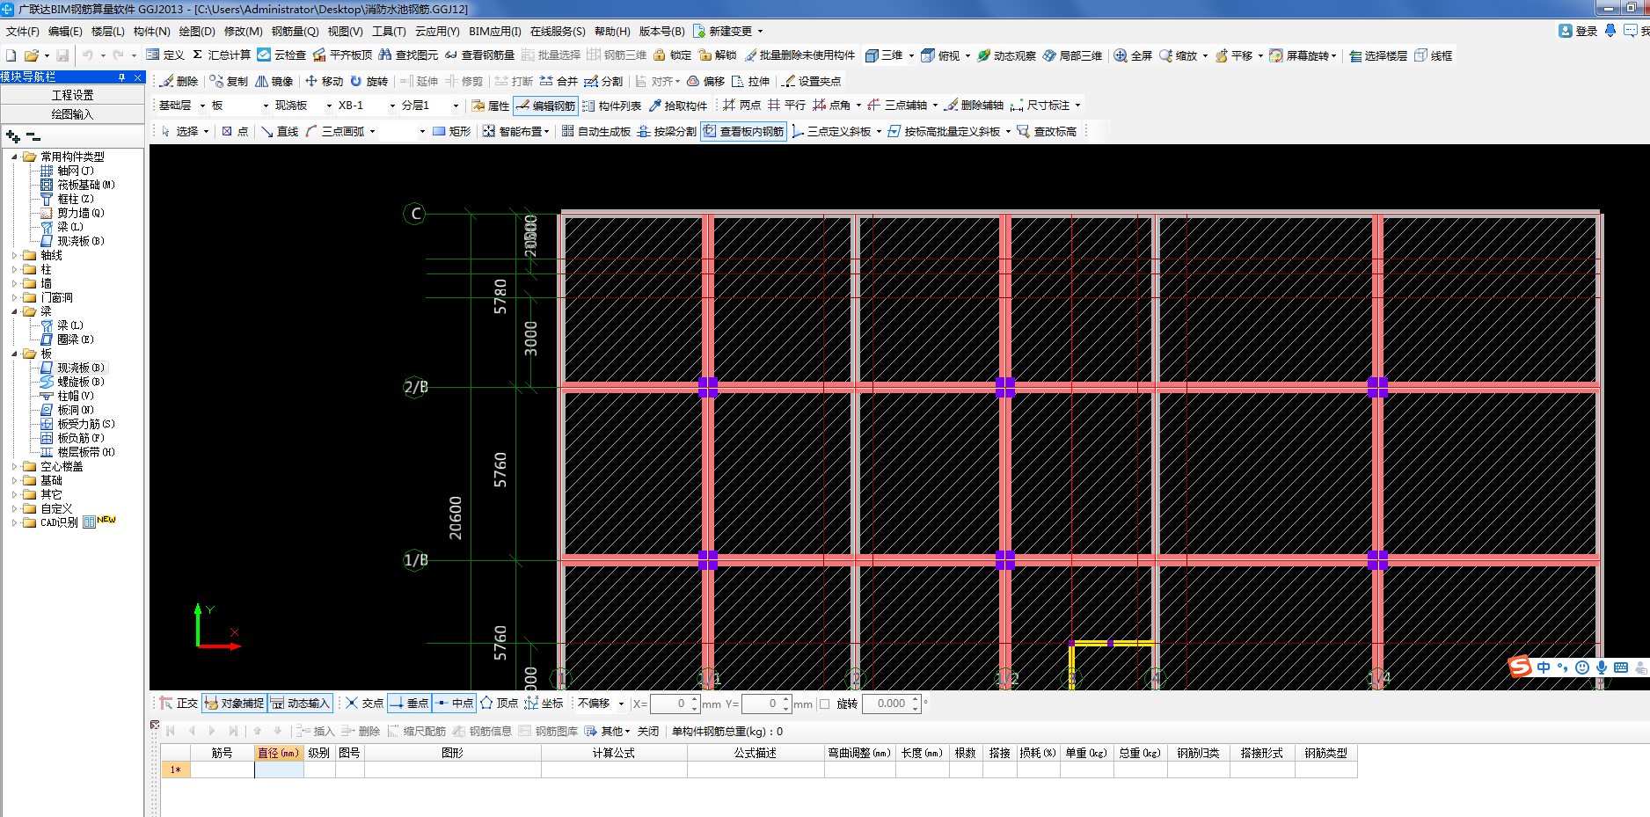Select 矩形 rectangle drawing tool
This screenshot has width=1650, height=817.
(451, 131)
